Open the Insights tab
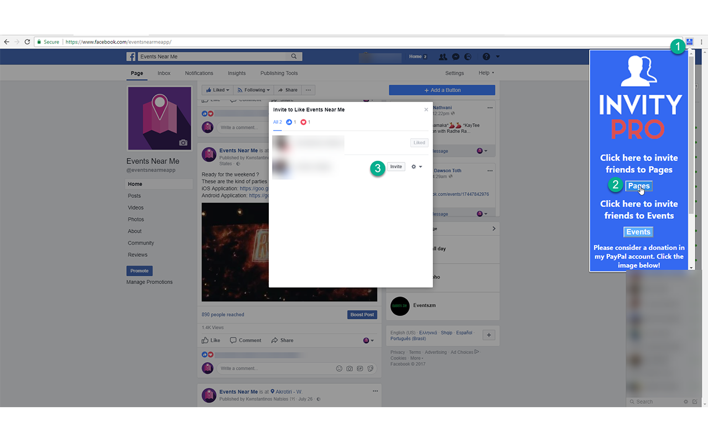 pos(237,73)
